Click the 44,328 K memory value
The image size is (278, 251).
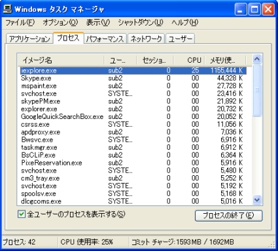pyautogui.click(x=230, y=78)
